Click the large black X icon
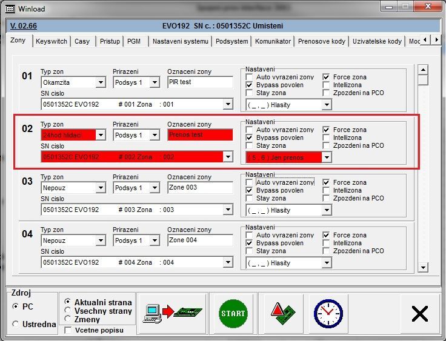The height and width of the screenshot is (341, 446). coord(419,313)
